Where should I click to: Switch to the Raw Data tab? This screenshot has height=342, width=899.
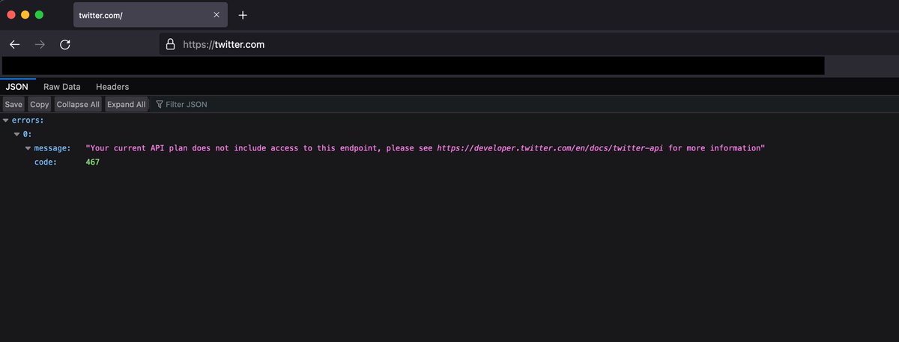pos(62,87)
